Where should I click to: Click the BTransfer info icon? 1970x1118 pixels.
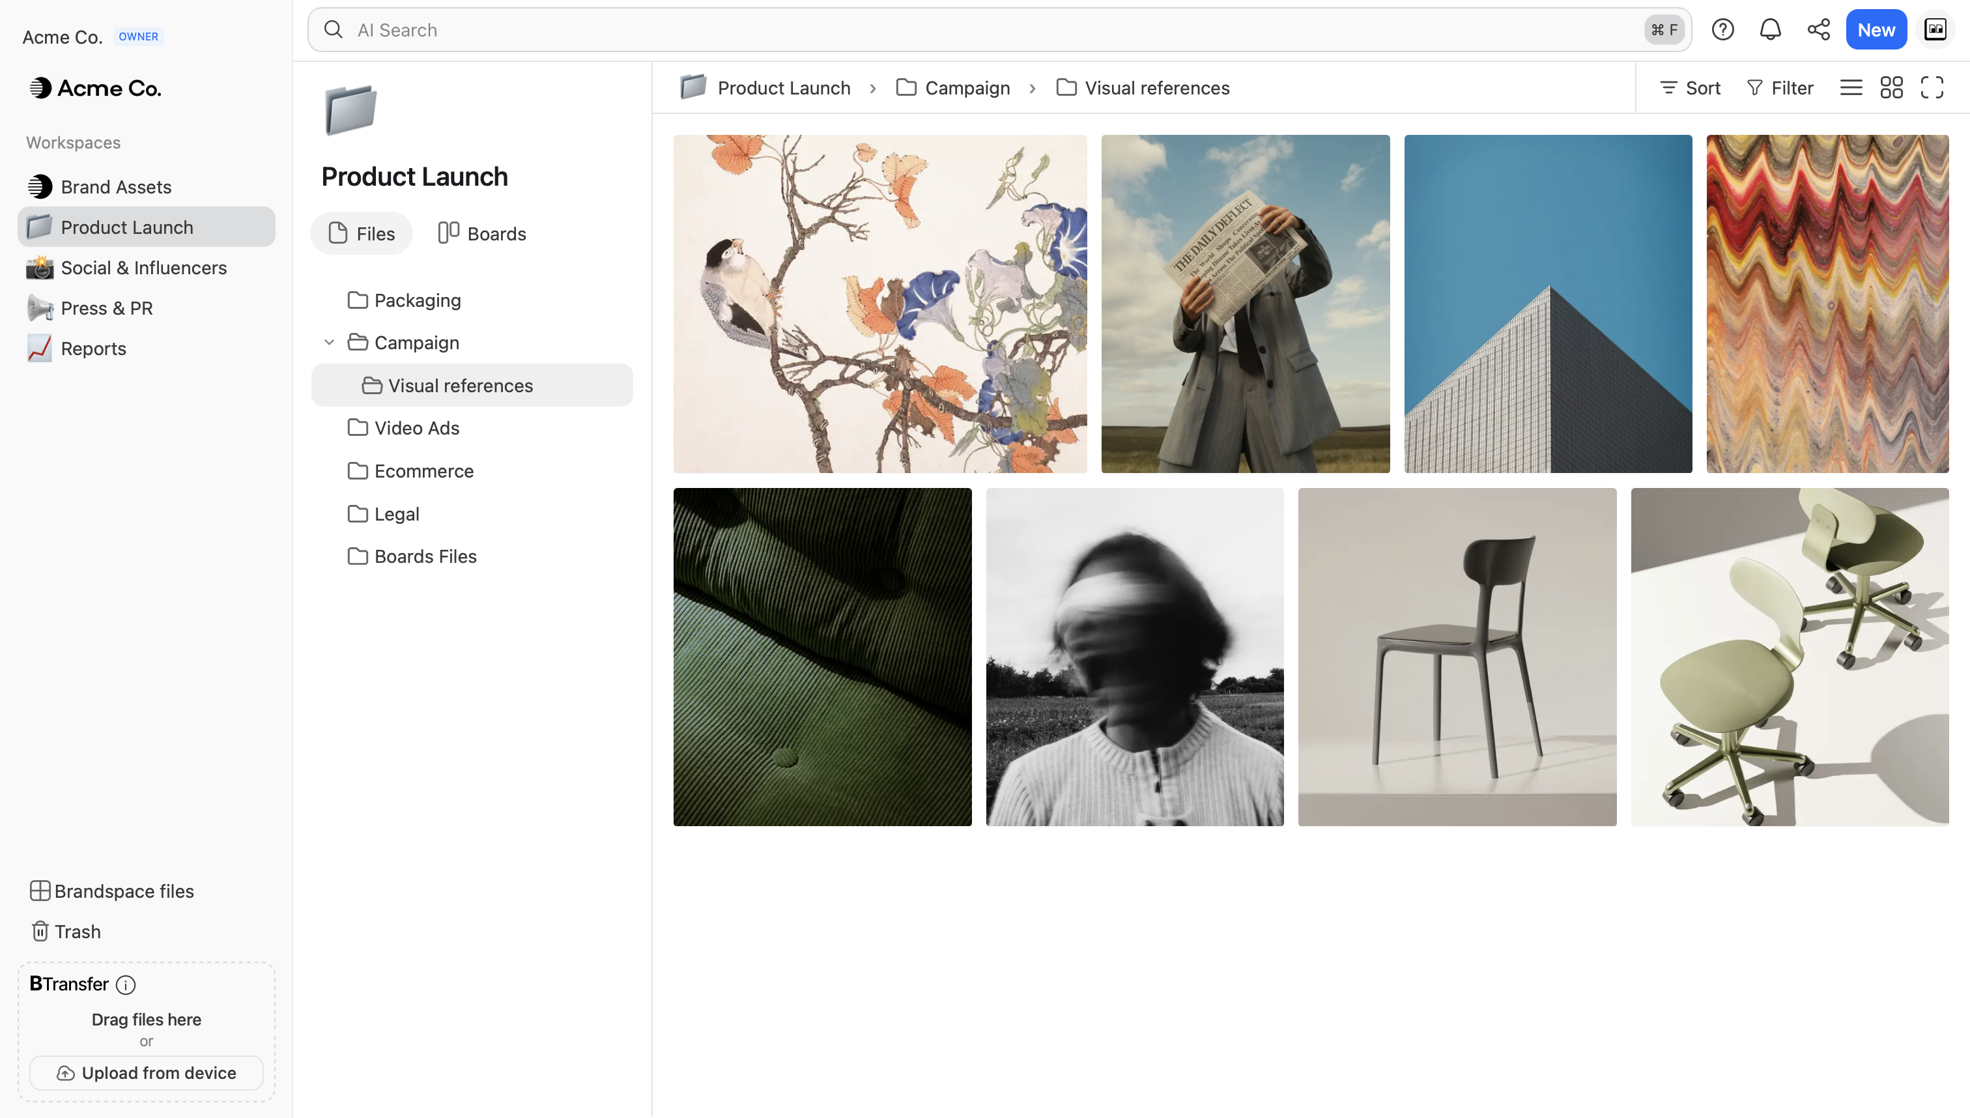126,984
